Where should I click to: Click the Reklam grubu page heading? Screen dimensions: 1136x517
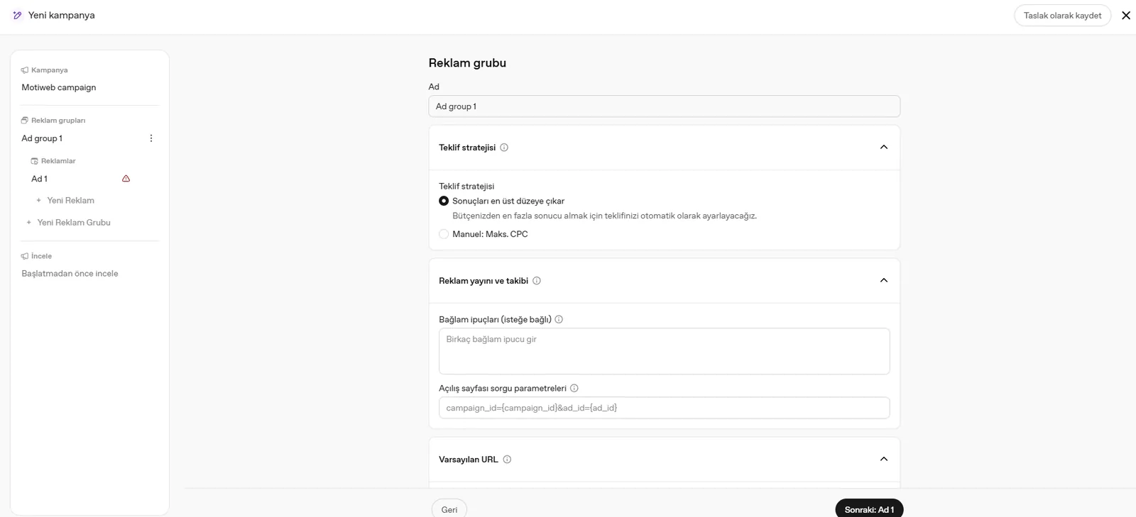click(x=467, y=62)
